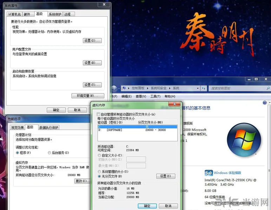Select drive C: row in paging list
Image resolution: width=271 pixels, height=210 pixels.
(137, 127)
